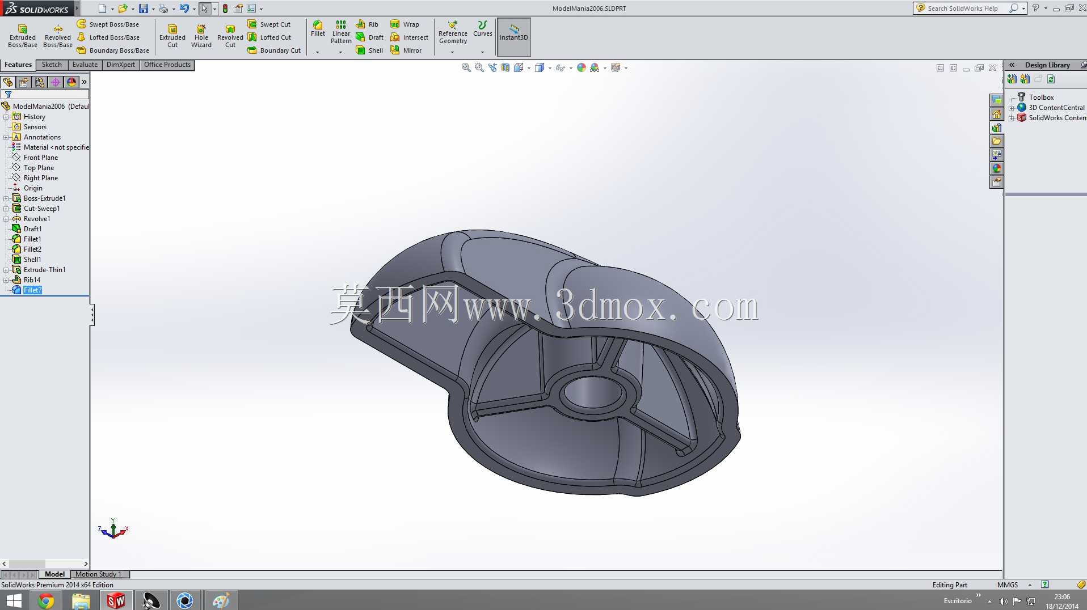Open the ConfigurationManager tab icon

40,82
